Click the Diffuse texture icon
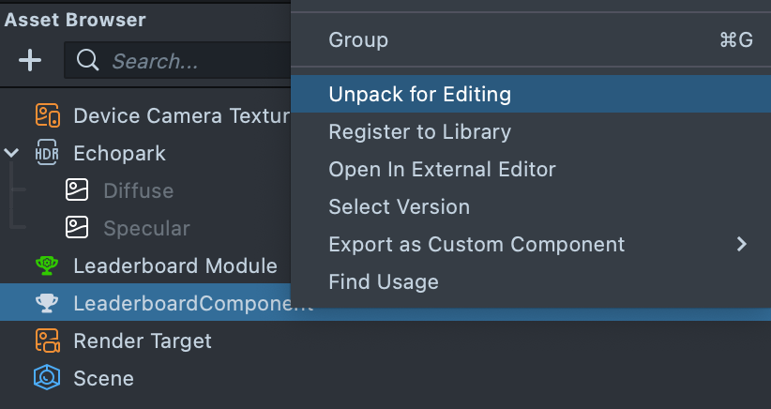 [77, 190]
